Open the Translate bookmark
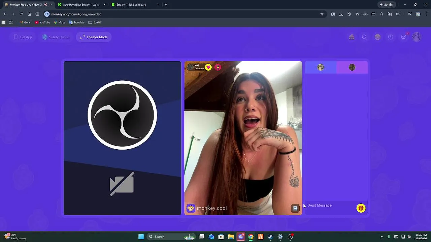 76,23
